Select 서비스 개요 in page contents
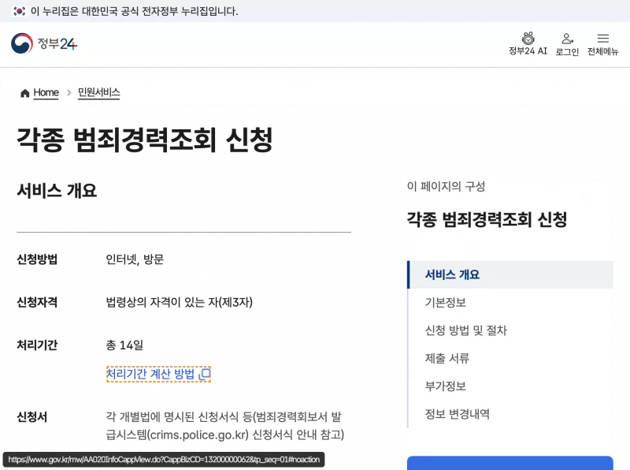The width and height of the screenshot is (630, 470). [x=510, y=274]
